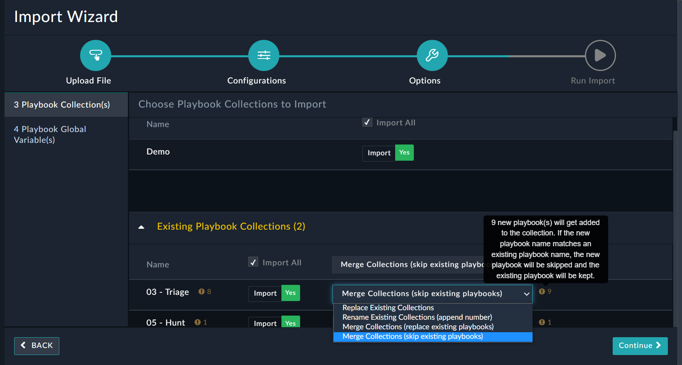Click the info icon showing 9 playbooks
The image size is (682, 365).
point(542,292)
